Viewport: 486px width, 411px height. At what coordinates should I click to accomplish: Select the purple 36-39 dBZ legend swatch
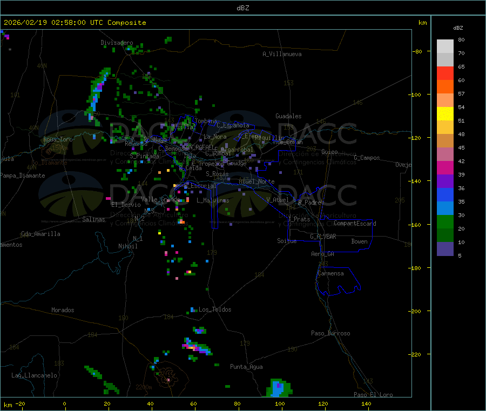445,181
